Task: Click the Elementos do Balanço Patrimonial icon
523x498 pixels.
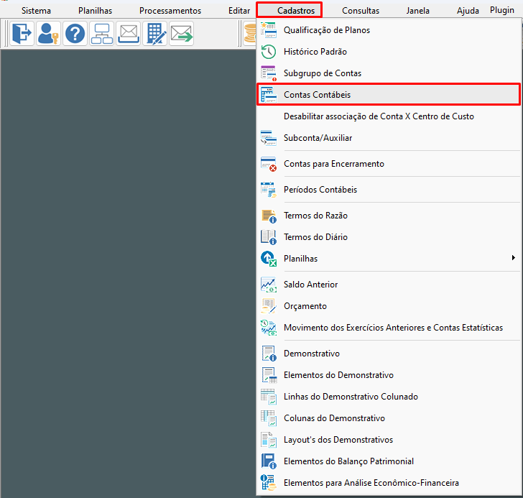Action: point(269,461)
